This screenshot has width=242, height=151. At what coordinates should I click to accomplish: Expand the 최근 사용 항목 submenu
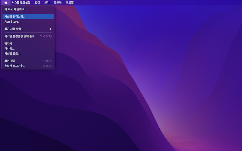point(28,29)
